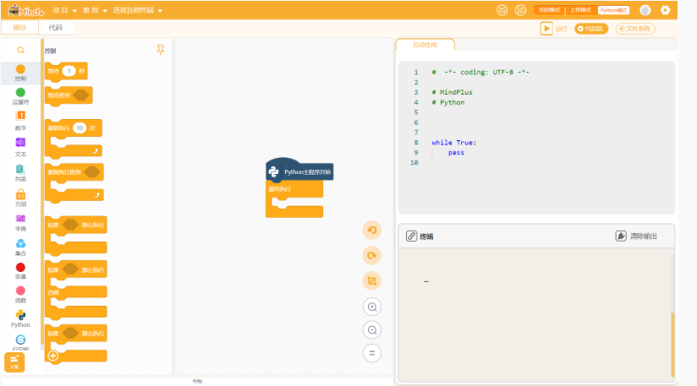Pin the block palette with pushpin icon
Viewport: 697px width, 386px height.
tap(161, 50)
